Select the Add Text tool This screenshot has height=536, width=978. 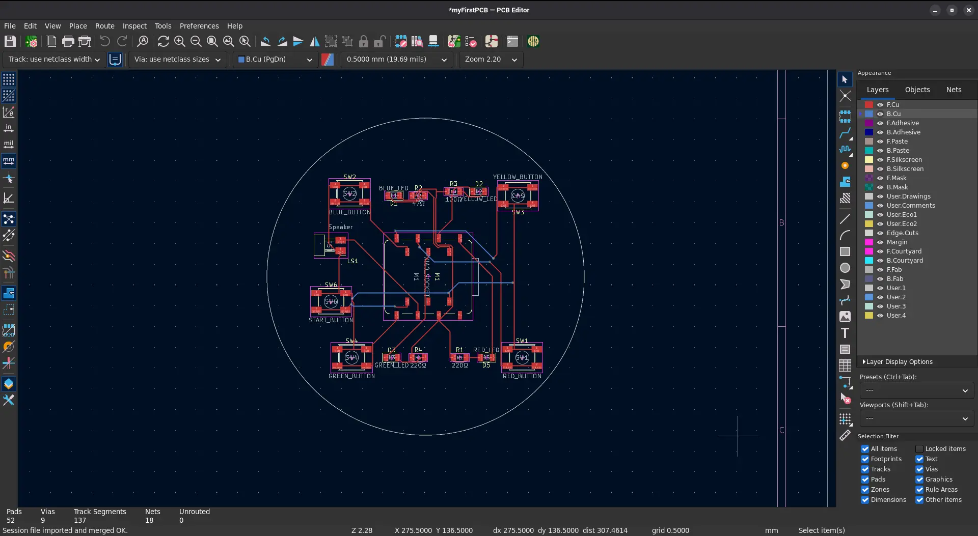(846, 333)
